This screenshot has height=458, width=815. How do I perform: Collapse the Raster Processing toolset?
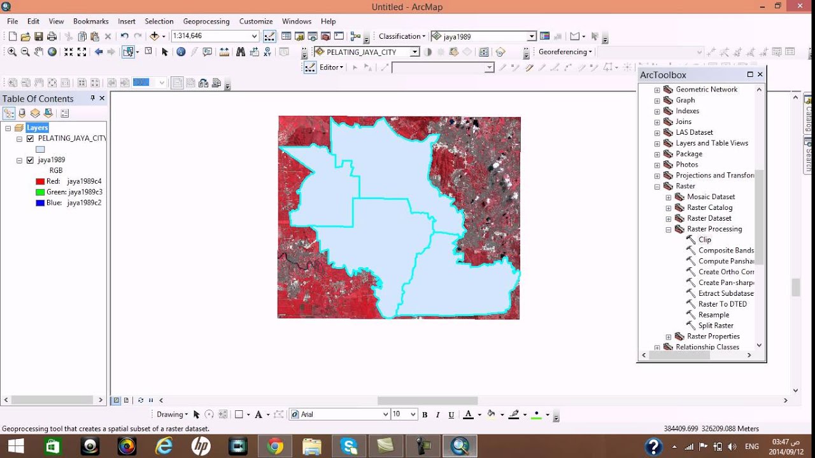click(x=669, y=229)
